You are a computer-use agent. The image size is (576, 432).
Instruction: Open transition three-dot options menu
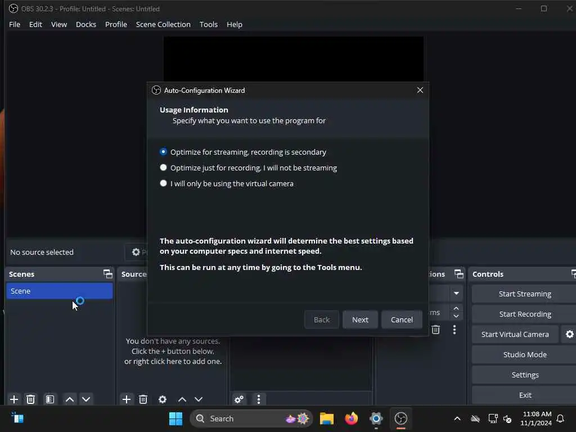coord(454,330)
